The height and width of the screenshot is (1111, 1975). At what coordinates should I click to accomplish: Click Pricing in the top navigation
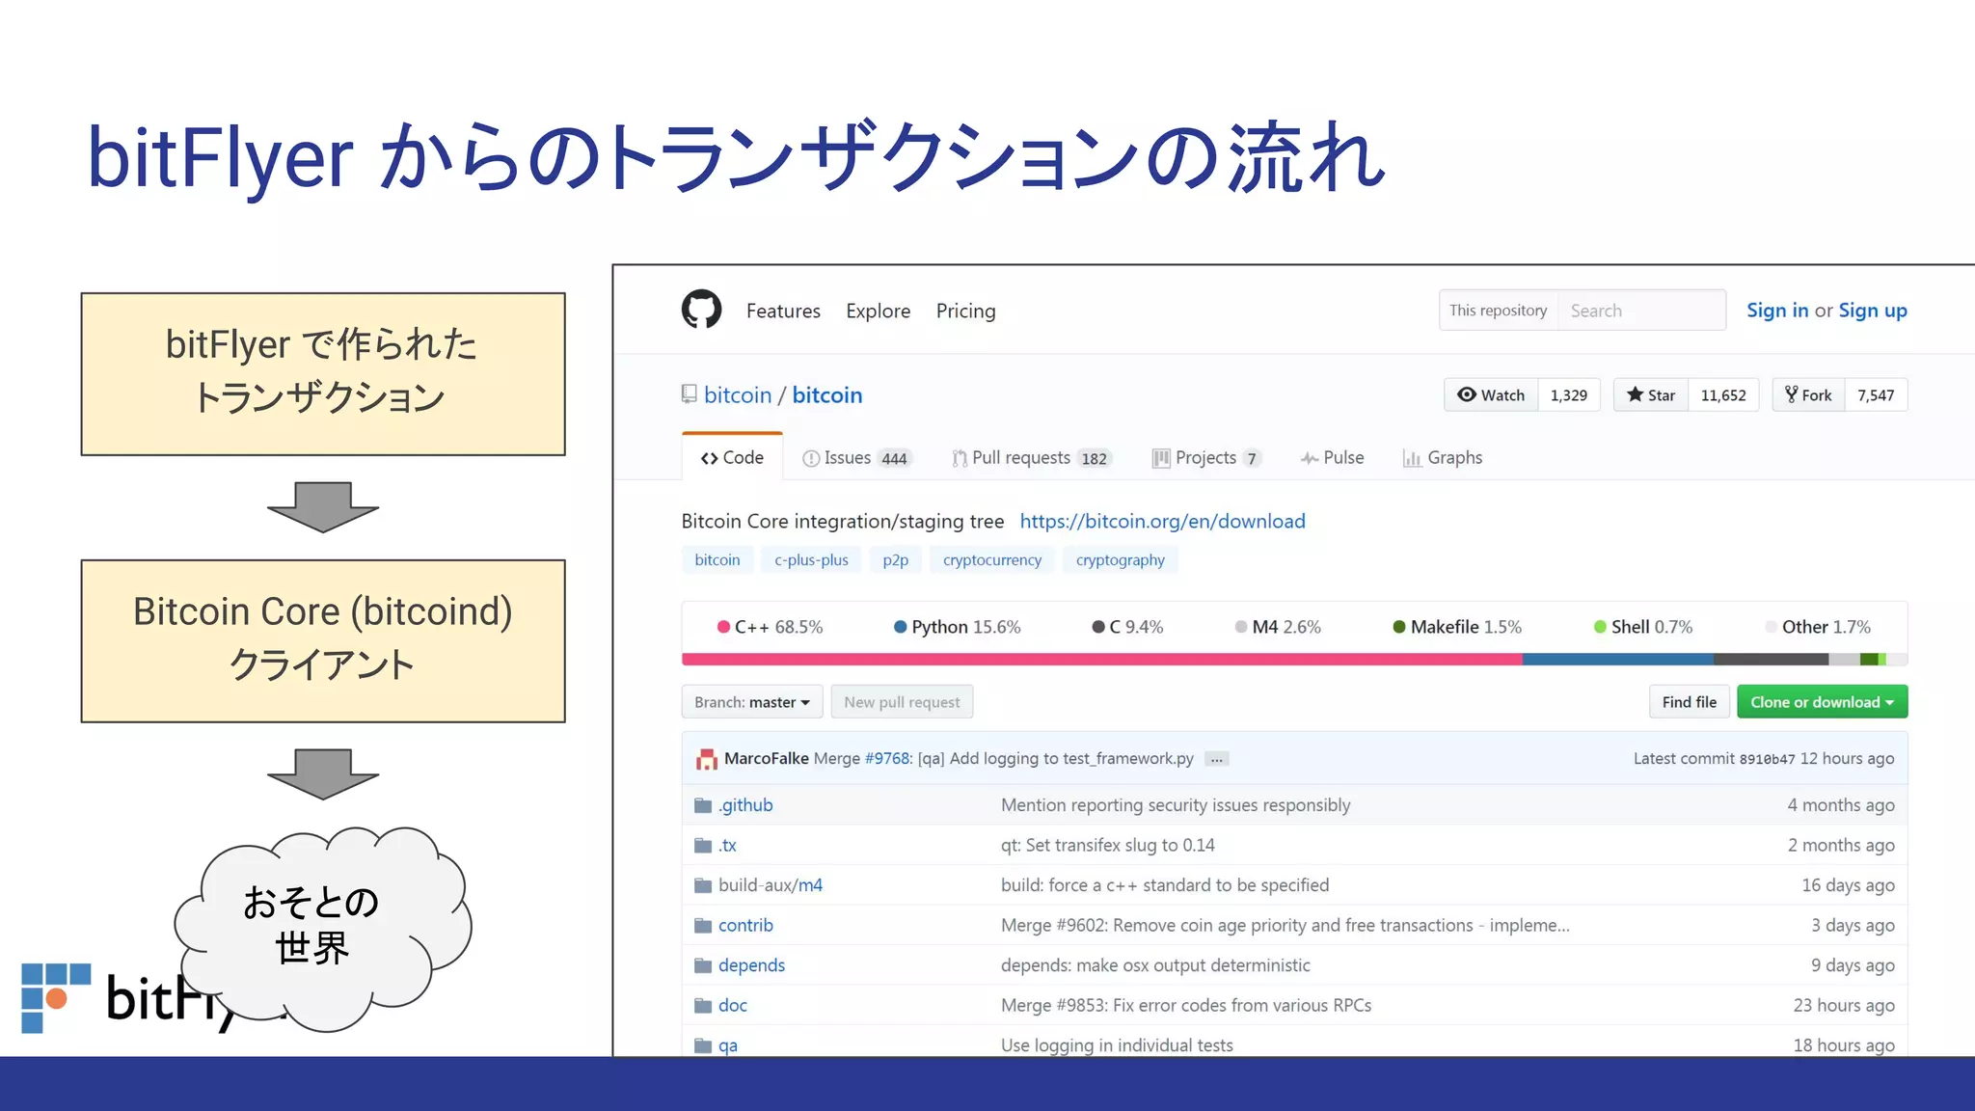click(x=965, y=311)
